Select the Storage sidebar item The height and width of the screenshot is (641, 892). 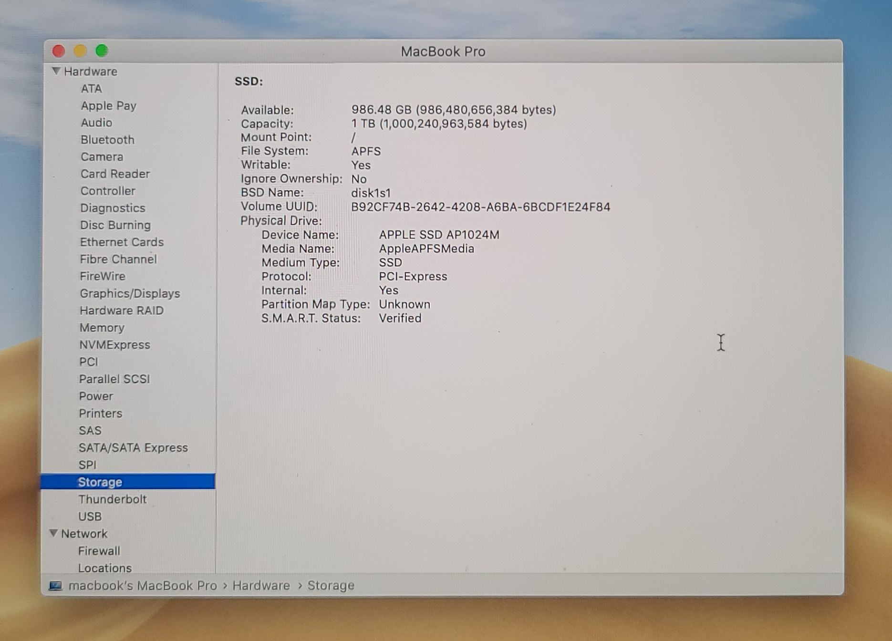click(100, 482)
